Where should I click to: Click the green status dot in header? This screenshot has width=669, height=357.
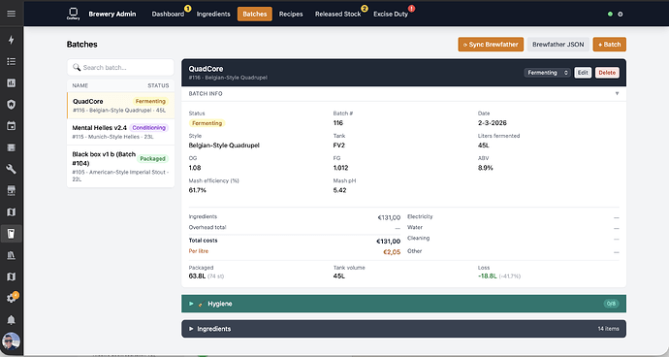click(610, 15)
